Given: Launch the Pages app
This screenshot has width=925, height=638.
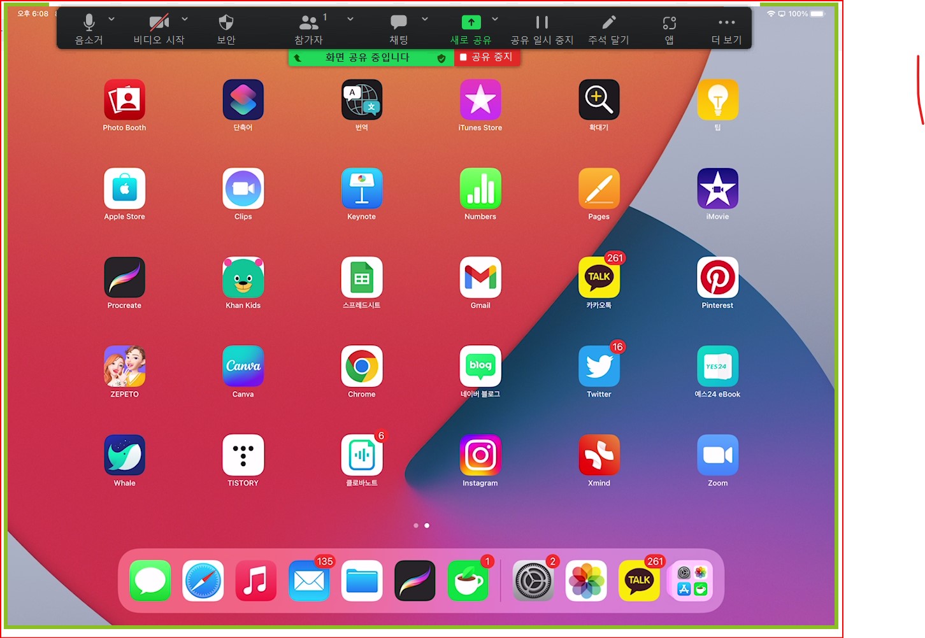Looking at the screenshot, I should pyautogui.click(x=599, y=188).
